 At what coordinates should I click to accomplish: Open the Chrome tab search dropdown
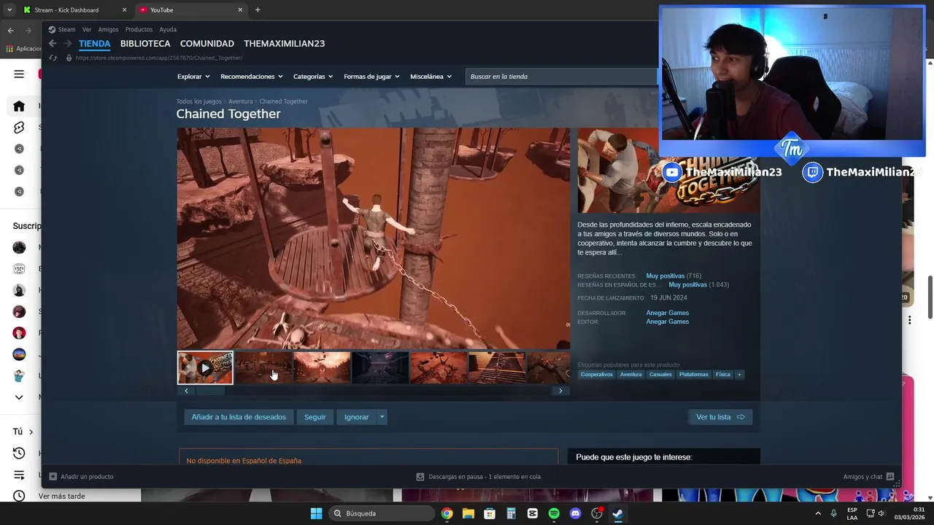9,10
